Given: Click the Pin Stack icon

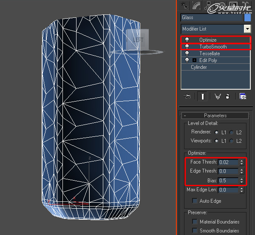Looking at the screenshot, I should coord(187,96).
